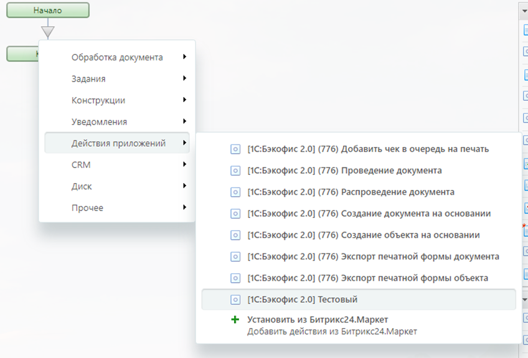This screenshot has width=528, height=358.
Task: Click insertion arrow below "Начало" block
Action: coord(48,31)
